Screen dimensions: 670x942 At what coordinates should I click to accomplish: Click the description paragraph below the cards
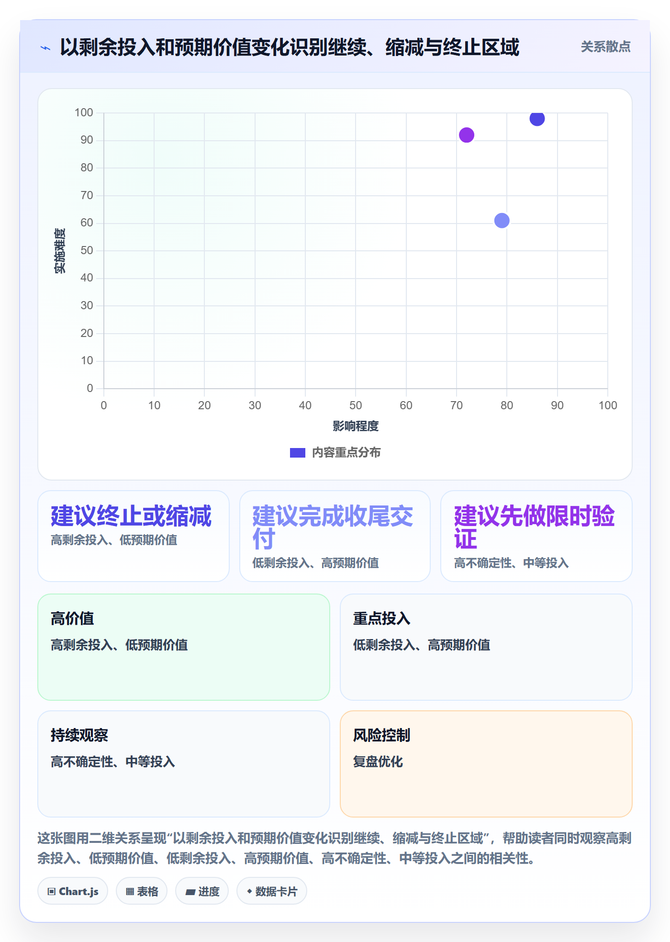click(335, 848)
